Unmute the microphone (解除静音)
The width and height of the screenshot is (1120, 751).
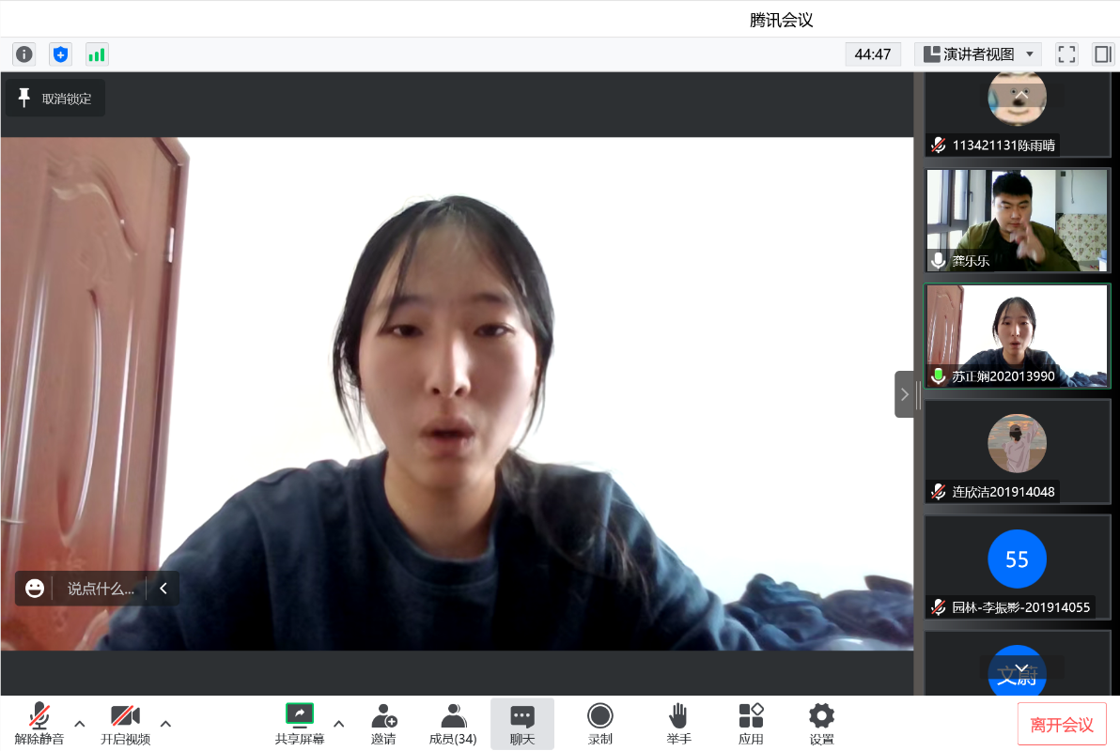point(39,723)
